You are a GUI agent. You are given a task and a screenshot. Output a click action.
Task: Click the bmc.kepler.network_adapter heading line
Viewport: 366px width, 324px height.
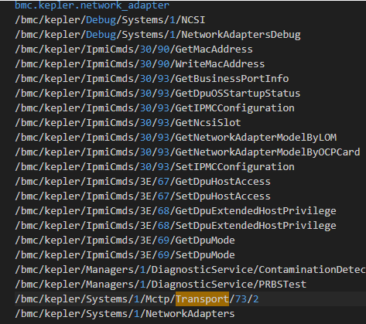click(92, 5)
